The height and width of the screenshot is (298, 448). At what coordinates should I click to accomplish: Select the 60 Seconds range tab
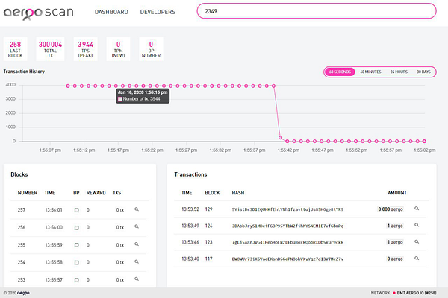pos(340,72)
